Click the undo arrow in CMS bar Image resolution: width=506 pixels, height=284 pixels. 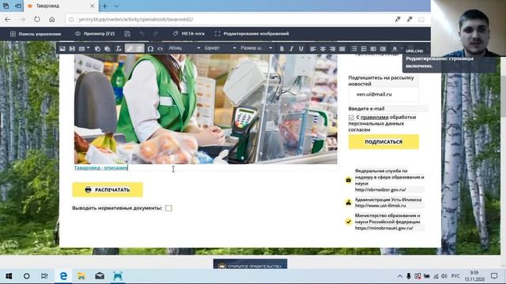coord(142,34)
